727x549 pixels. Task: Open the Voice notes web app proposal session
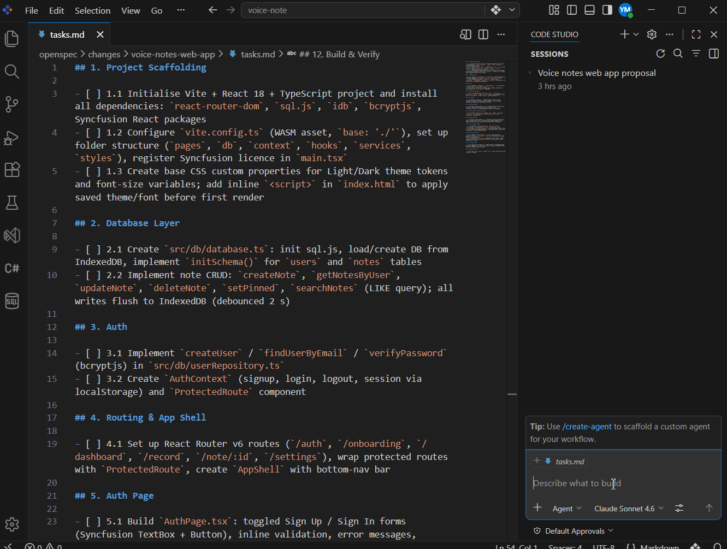tap(622, 79)
